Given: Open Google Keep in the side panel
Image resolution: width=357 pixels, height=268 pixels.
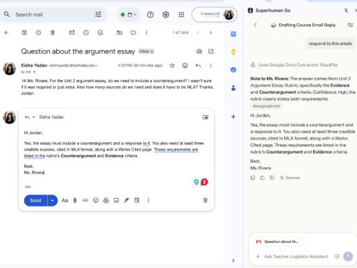Looking at the screenshot, I should [233, 52].
